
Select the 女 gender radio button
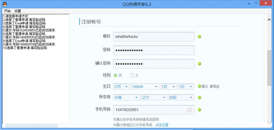click(132, 76)
